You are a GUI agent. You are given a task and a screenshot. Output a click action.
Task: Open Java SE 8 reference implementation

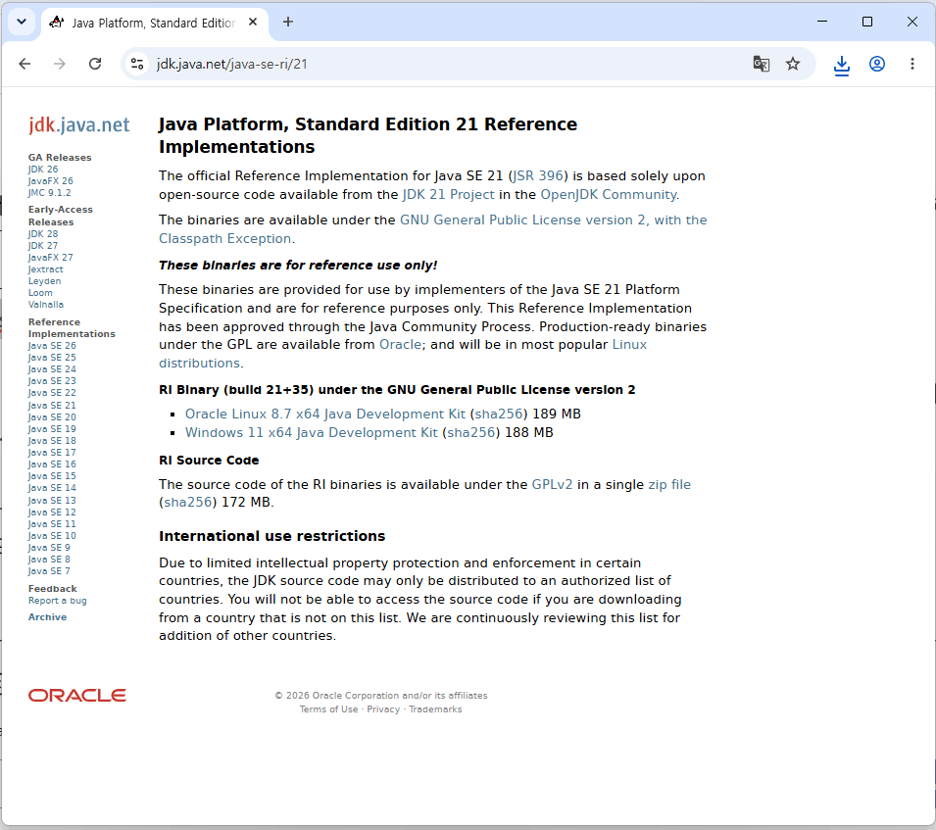pos(49,560)
